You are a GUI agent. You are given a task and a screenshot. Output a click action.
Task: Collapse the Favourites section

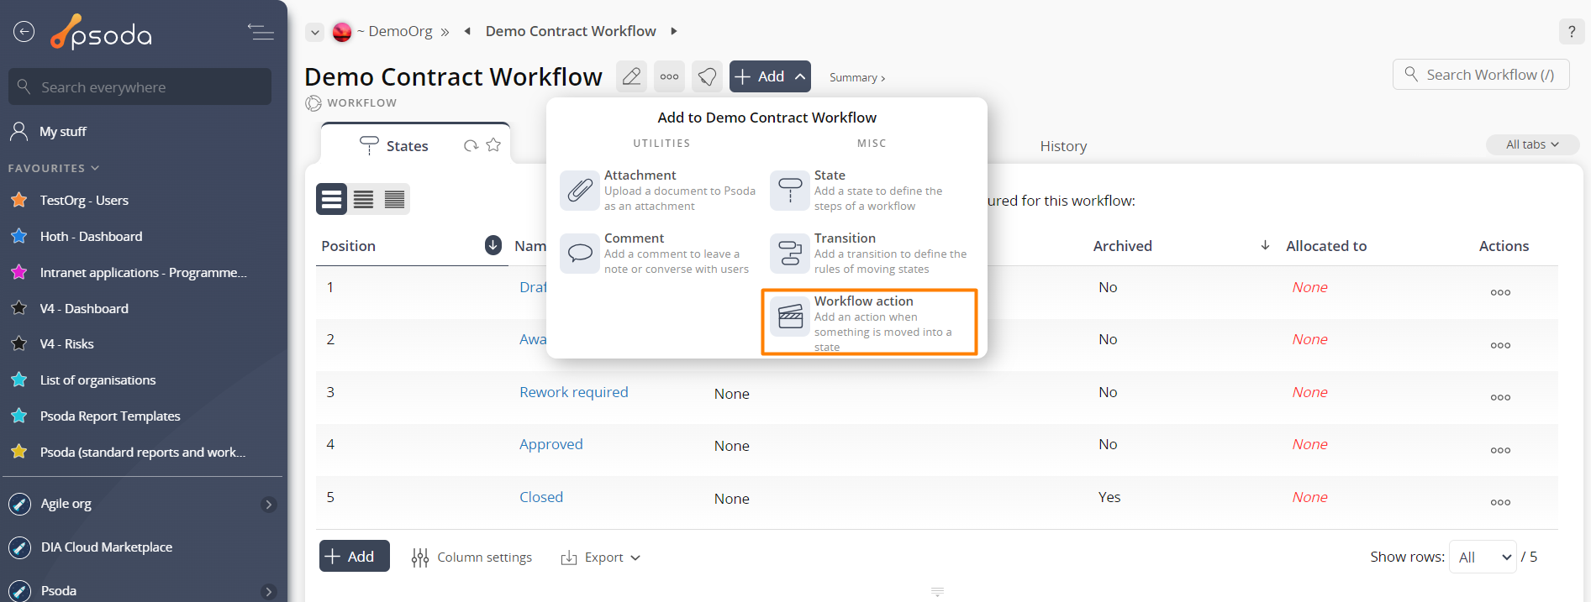pyautogui.click(x=54, y=168)
